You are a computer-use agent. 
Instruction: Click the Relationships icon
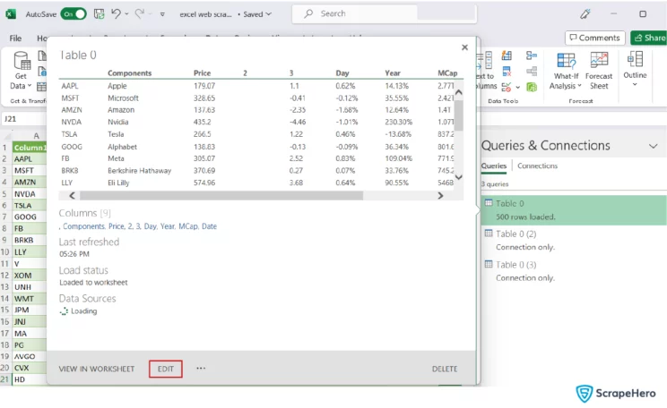532,72
